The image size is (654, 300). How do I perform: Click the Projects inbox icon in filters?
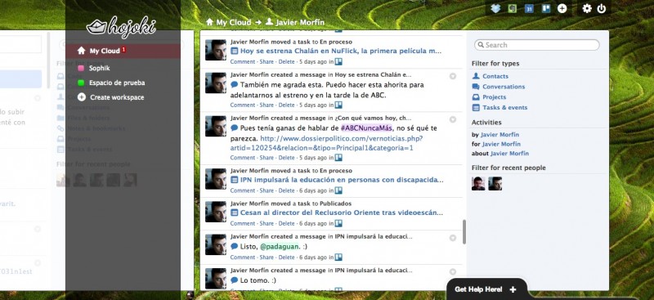(476, 96)
